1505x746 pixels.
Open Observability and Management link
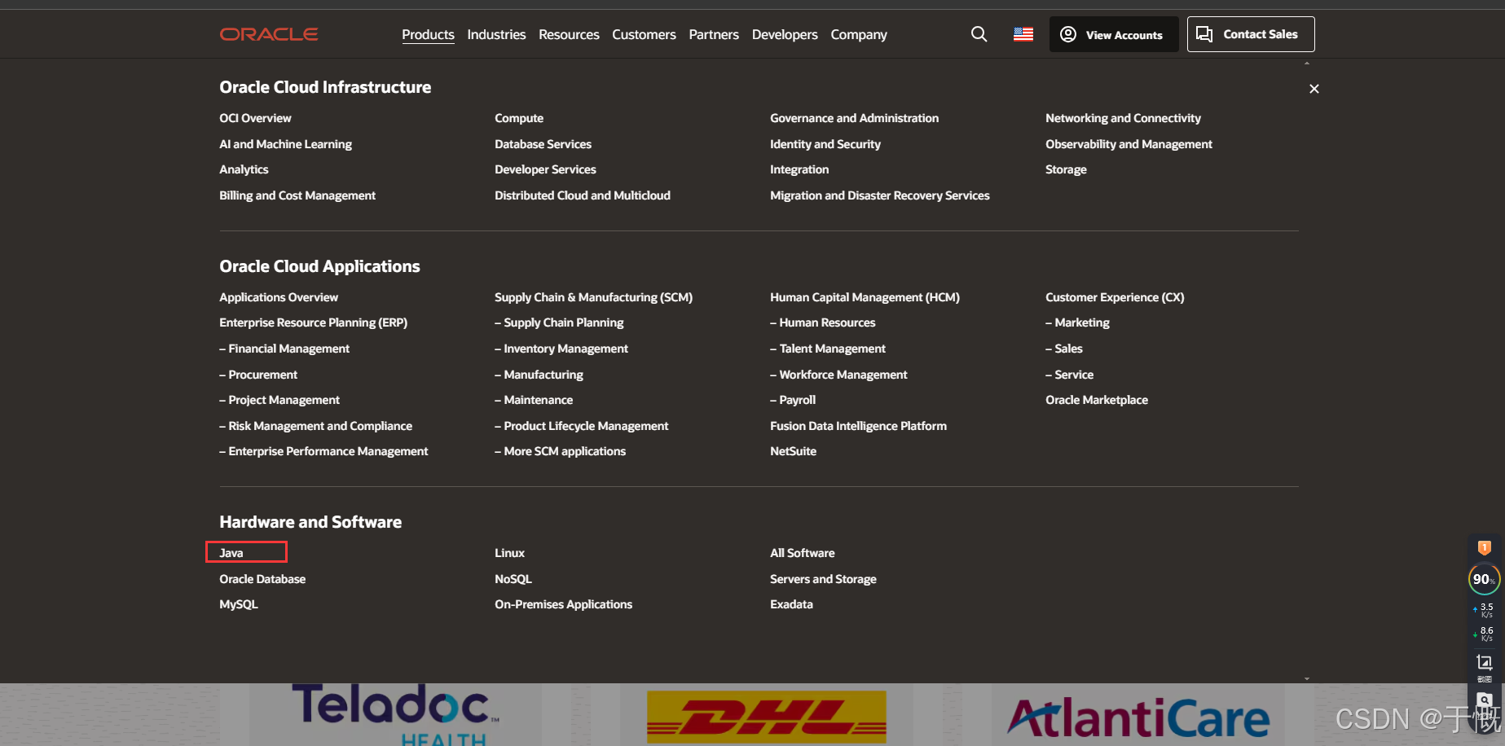[x=1129, y=144]
